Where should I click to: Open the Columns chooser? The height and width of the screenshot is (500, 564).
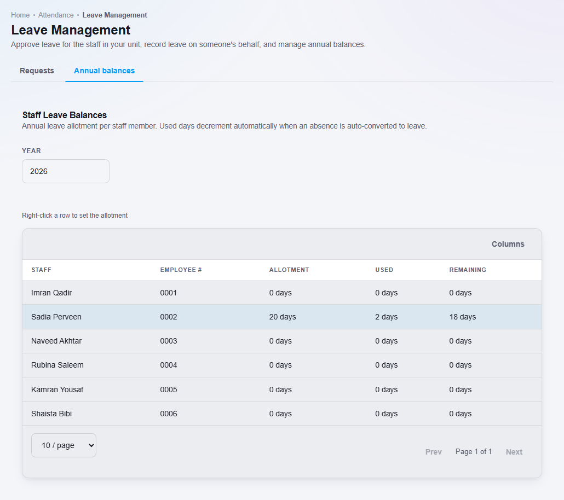[x=508, y=244]
